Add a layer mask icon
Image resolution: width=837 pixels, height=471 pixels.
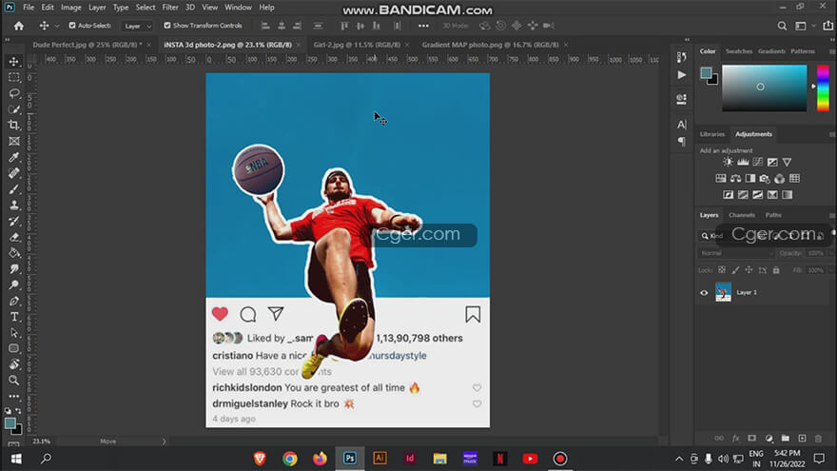tap(752, 439)
